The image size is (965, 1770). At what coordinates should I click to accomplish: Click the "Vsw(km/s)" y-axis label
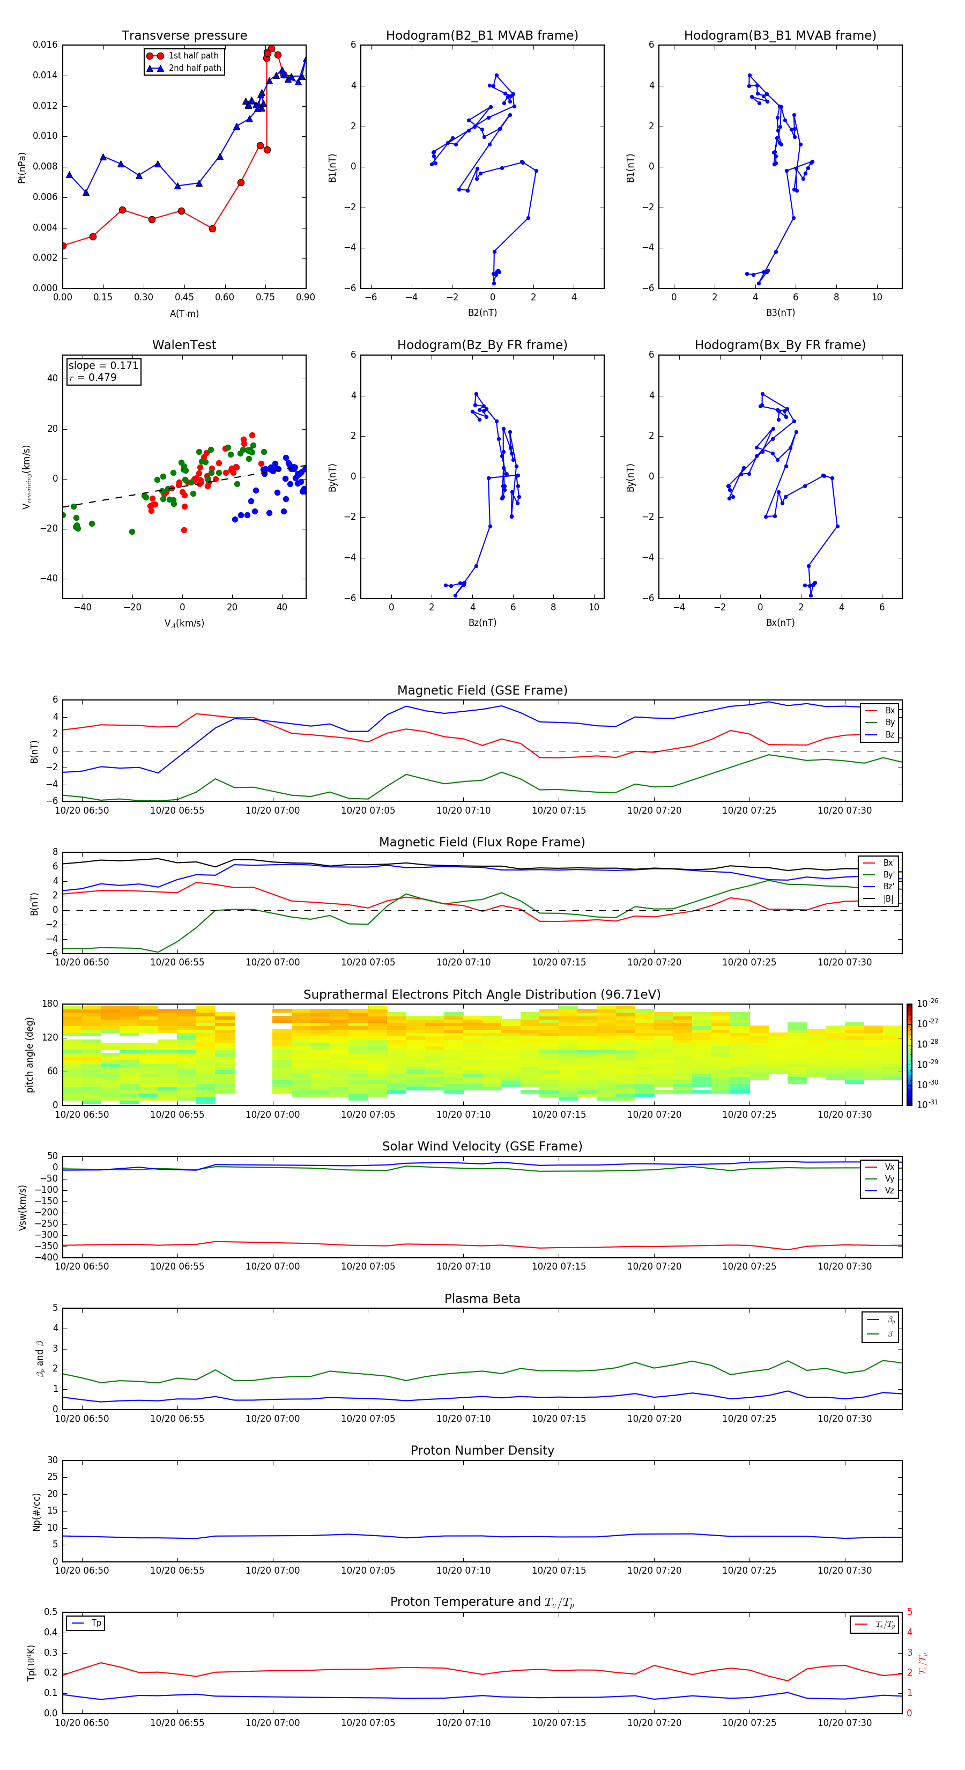pyautogui.click(x=22, y=1207)
